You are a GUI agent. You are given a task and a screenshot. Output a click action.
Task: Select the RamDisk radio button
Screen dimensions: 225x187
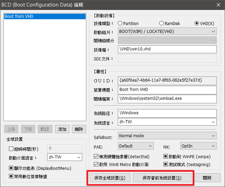click(162, 23)
